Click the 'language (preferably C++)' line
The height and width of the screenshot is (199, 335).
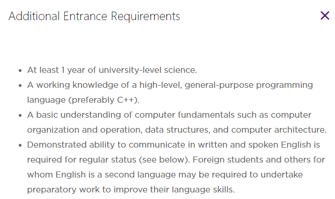tap(83, 100)
